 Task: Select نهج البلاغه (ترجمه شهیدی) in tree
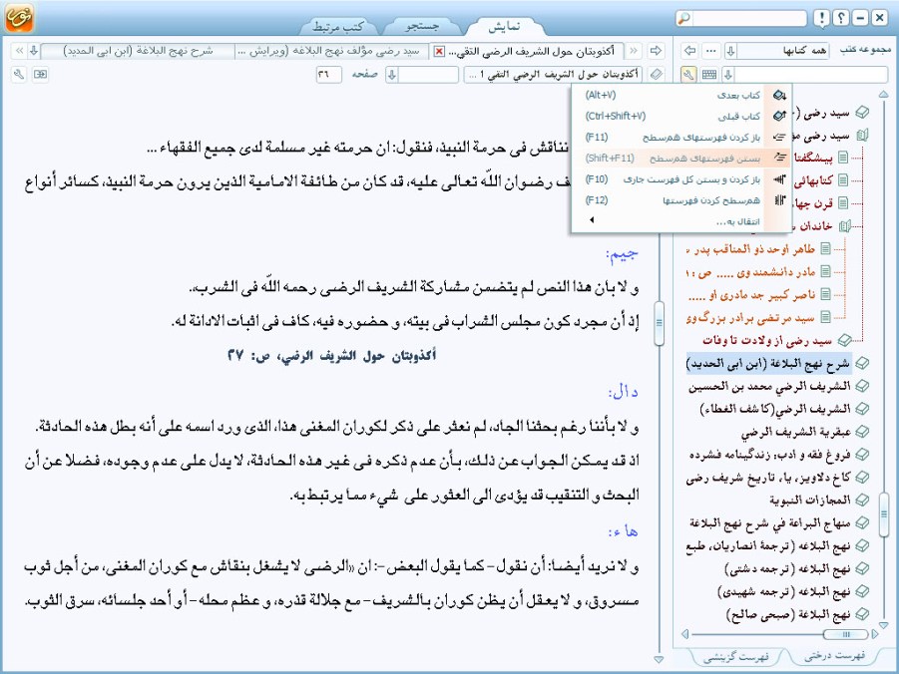(x=784, y=591)
